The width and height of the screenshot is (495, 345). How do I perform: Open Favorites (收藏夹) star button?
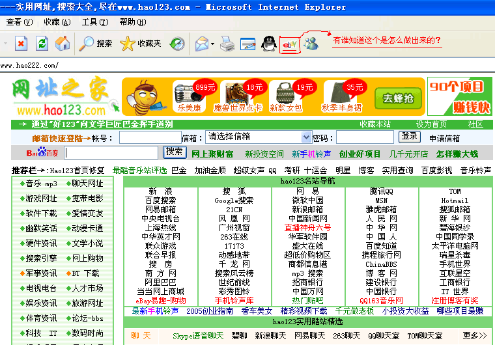click(141, 44)
